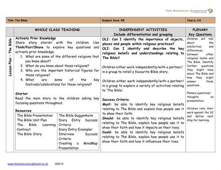The height and width of the screenshot is (170, 221).
Task: Click The Resource Cupboard swirl logo
Action: pos(210,11)
